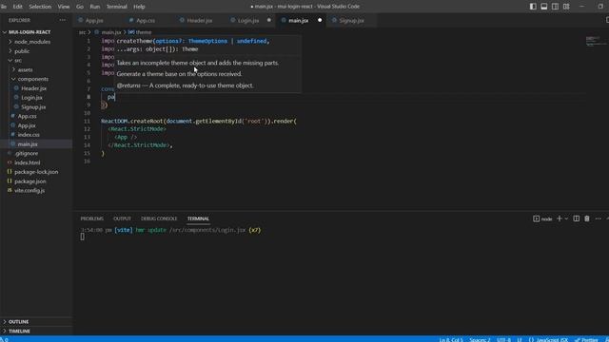Screen dimensions: 609x342
Task: Expand the TIMELINE section
Action: (x=19, y=332)
